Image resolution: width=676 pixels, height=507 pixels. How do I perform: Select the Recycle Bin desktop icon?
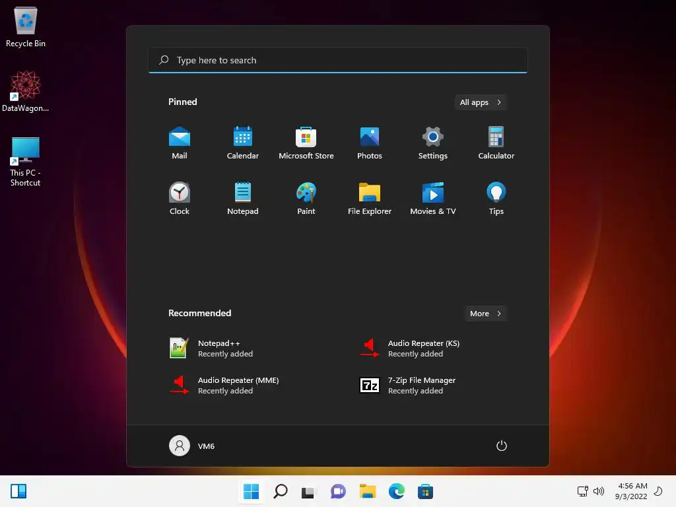(26, 26)
